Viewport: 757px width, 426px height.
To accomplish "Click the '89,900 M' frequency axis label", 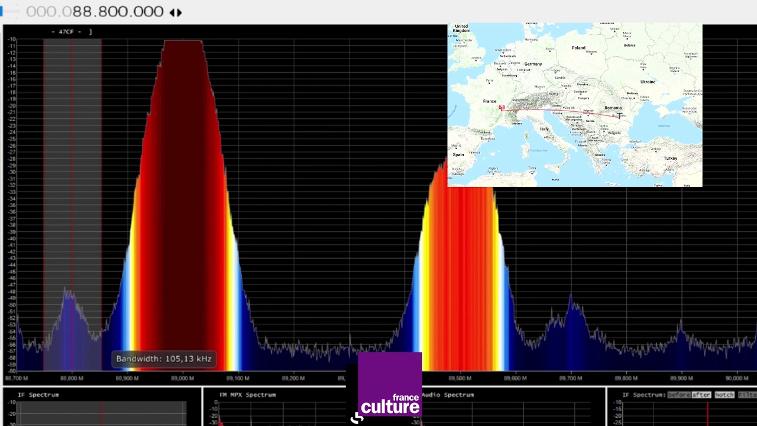I will [x=681, y=378].
